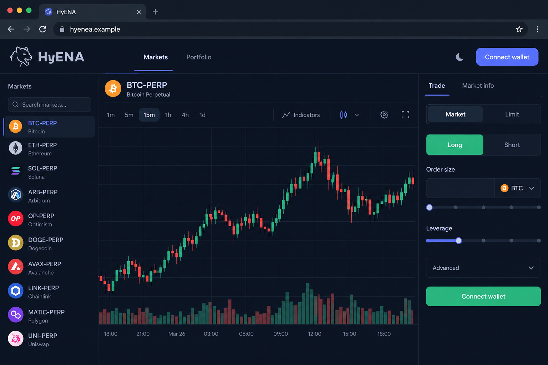
Task: Select Limit order type
Action: (512, 114)
